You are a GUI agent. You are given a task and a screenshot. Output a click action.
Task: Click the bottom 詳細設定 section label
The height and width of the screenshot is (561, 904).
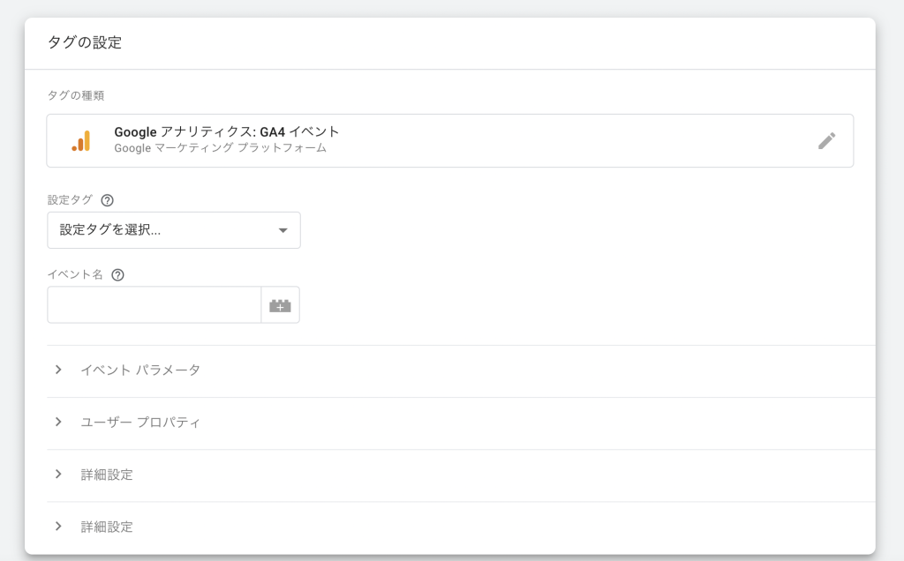(107, 527)
